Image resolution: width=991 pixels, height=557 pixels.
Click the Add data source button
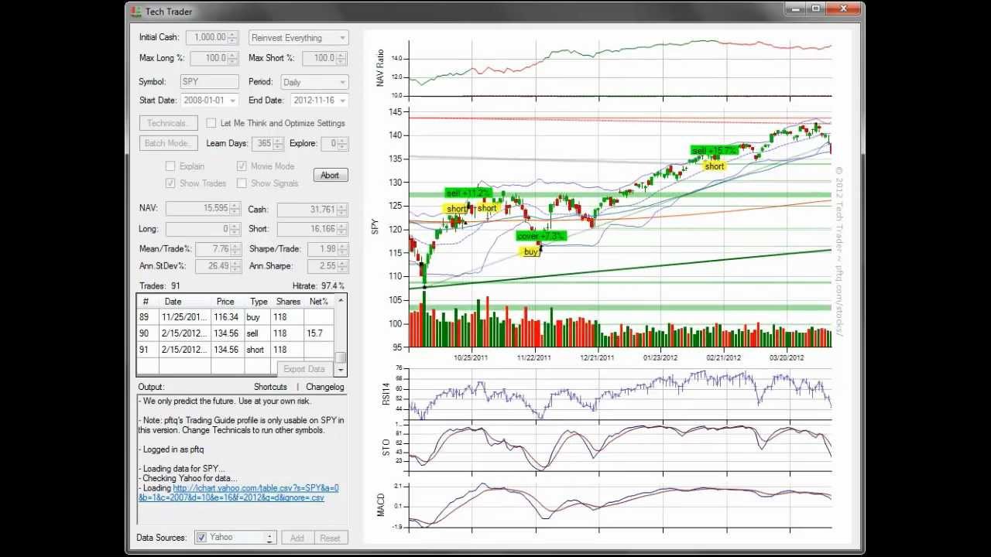point(297,538)
